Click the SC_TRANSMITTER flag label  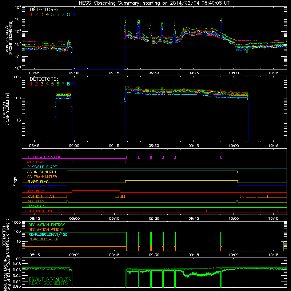pos(42,177)
